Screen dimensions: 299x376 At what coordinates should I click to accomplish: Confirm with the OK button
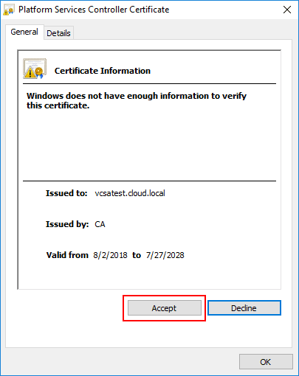point(266,362)
